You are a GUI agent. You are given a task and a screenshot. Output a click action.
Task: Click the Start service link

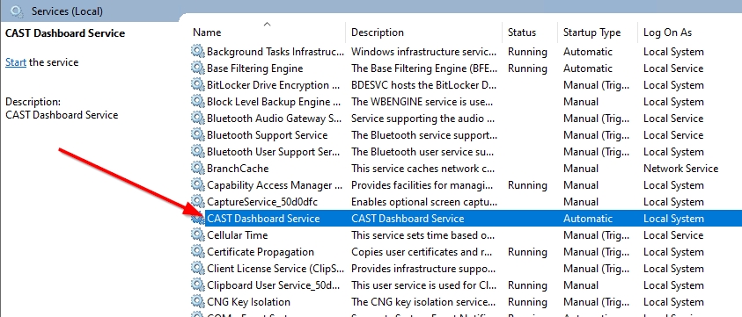[x=16, y=62]
